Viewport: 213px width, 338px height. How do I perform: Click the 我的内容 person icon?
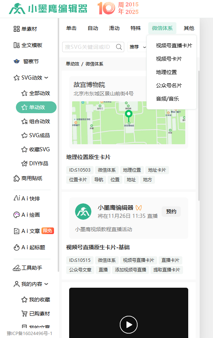click(x=17, y=284)
